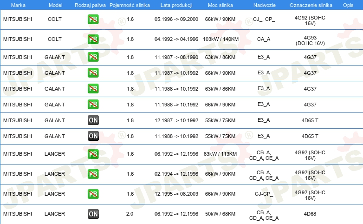Click the body code CJ-CP_
This screenshot has height=224, width=363.
[264, 194]
